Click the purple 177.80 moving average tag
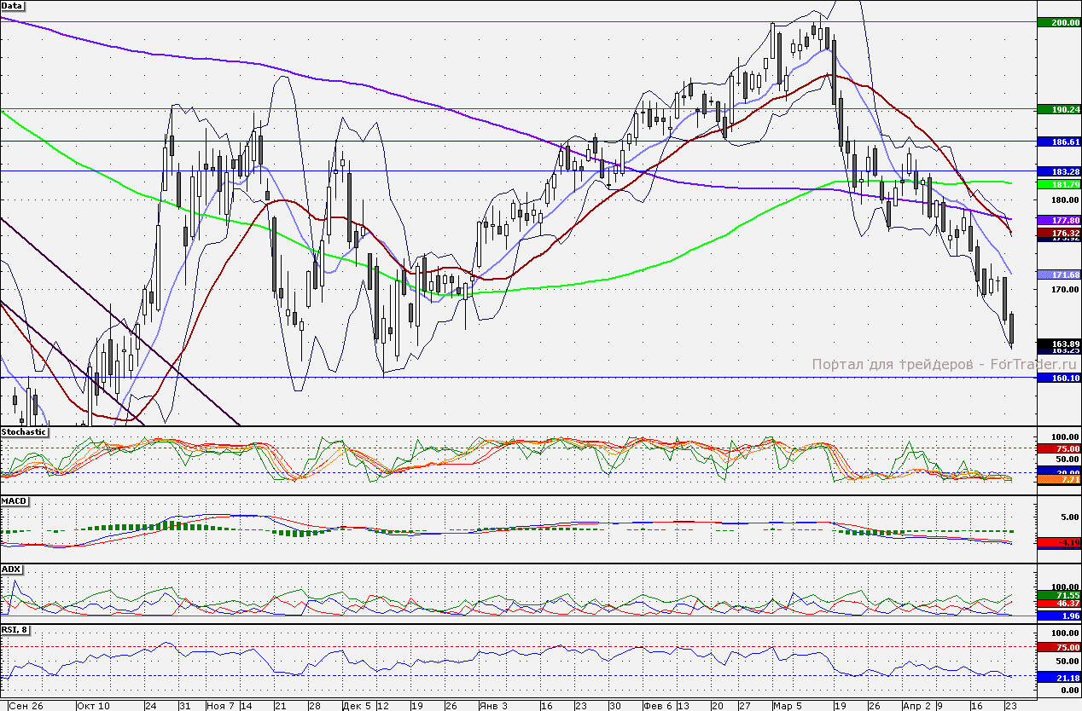This screenshot has width=1082, height=711. 1058,220
